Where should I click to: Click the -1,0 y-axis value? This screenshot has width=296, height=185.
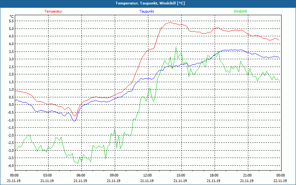pos(11,120)
